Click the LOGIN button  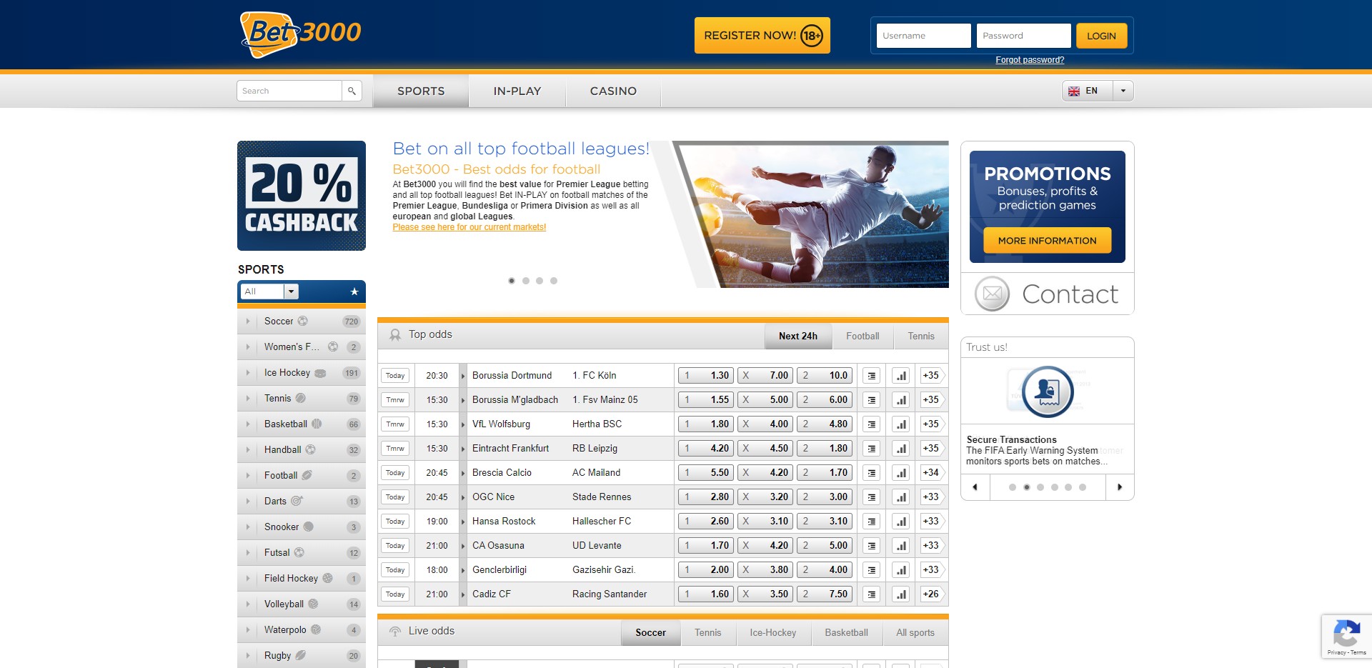[1101, 36]
